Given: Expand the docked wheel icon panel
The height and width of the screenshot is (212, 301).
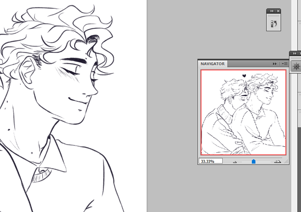Looking at the screenshot, I should (x=295, y=54).
